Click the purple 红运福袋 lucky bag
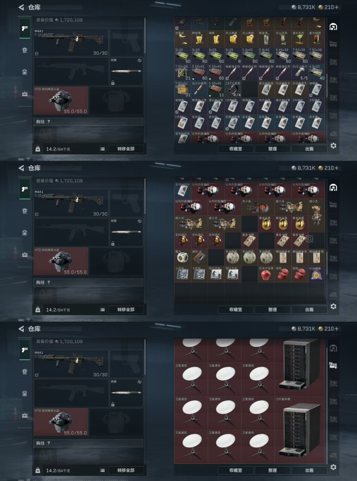357x481 pixels. click(317, 274)
